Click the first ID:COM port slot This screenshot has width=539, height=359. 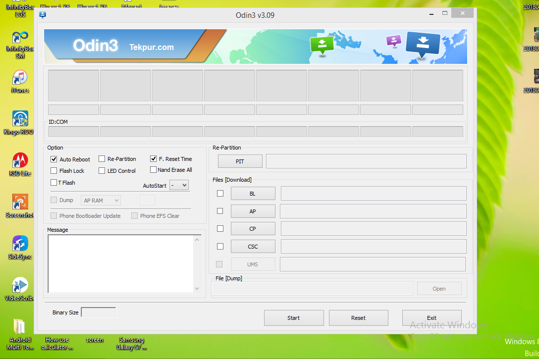[x=73, y=132]
